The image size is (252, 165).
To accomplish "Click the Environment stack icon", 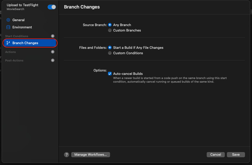I will point(8,27).
